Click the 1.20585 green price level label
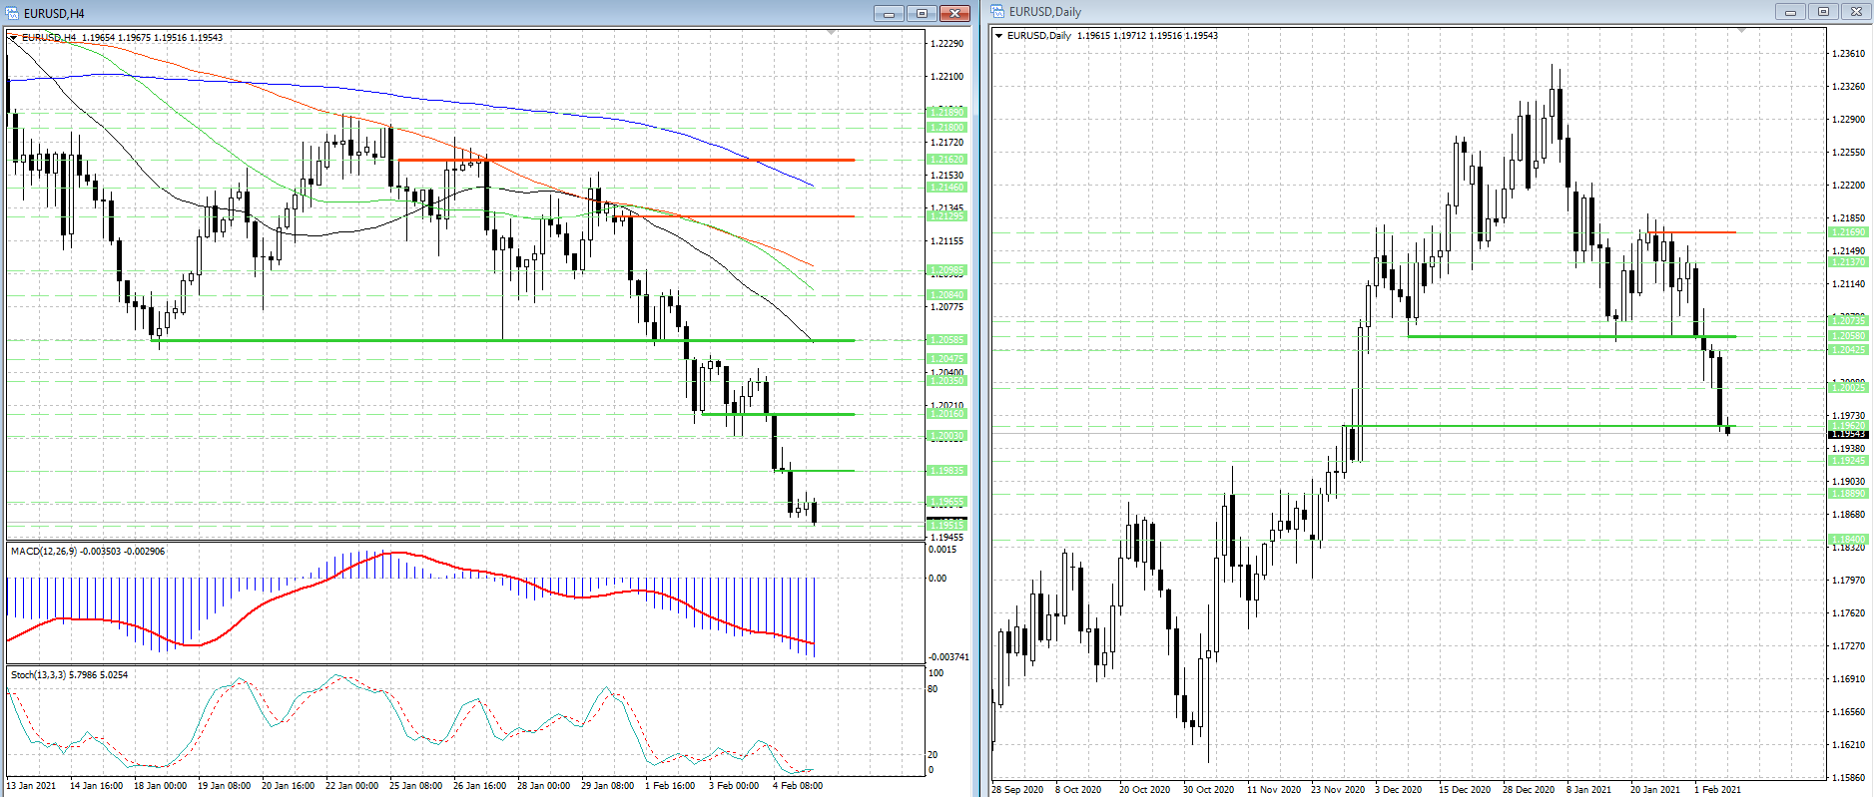Image resolution: width=1874 pixels, height=797 pixels. (x=946, y=340)
